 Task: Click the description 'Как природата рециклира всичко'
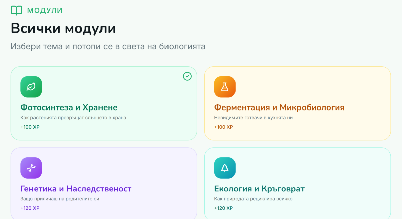pyautogui.click(x=253, y=199)
